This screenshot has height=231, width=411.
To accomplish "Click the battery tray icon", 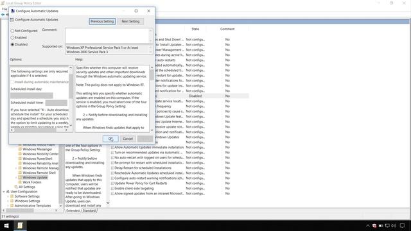I will tap(381, 225).
